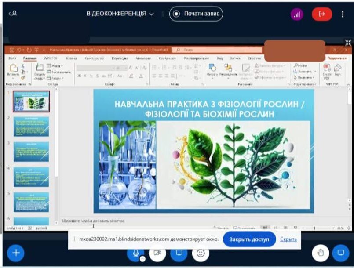Click the blue presentation button at bottom right
354x268 pixels.
point(340,253)
